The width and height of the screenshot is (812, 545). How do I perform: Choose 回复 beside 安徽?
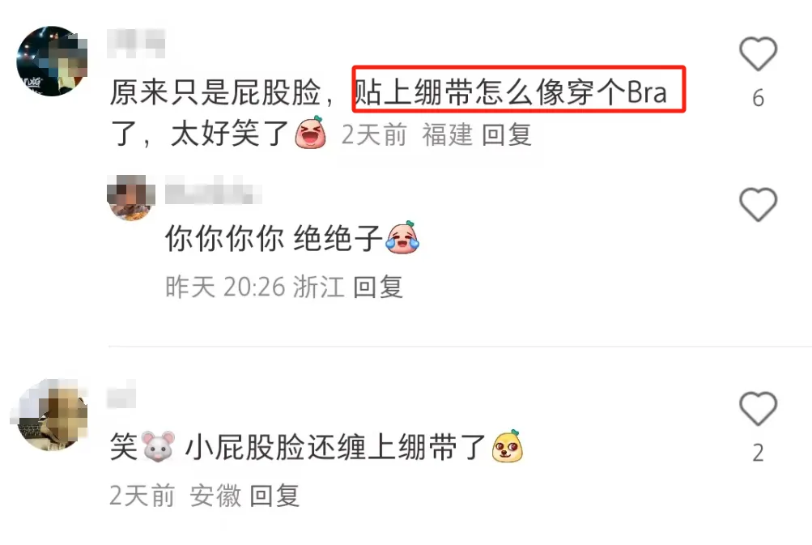click(274, 496)
